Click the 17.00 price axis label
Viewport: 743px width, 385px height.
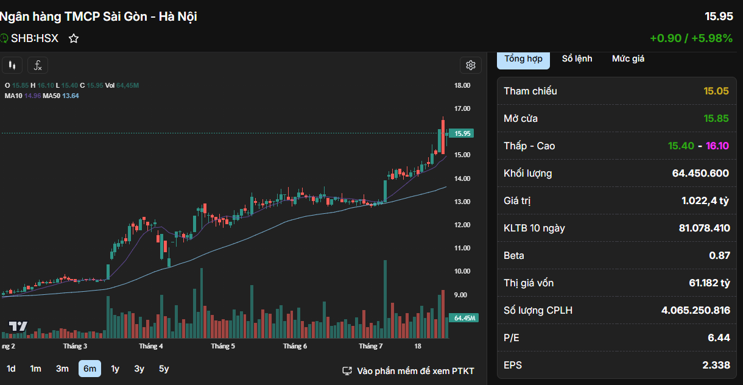coord(462,108)
